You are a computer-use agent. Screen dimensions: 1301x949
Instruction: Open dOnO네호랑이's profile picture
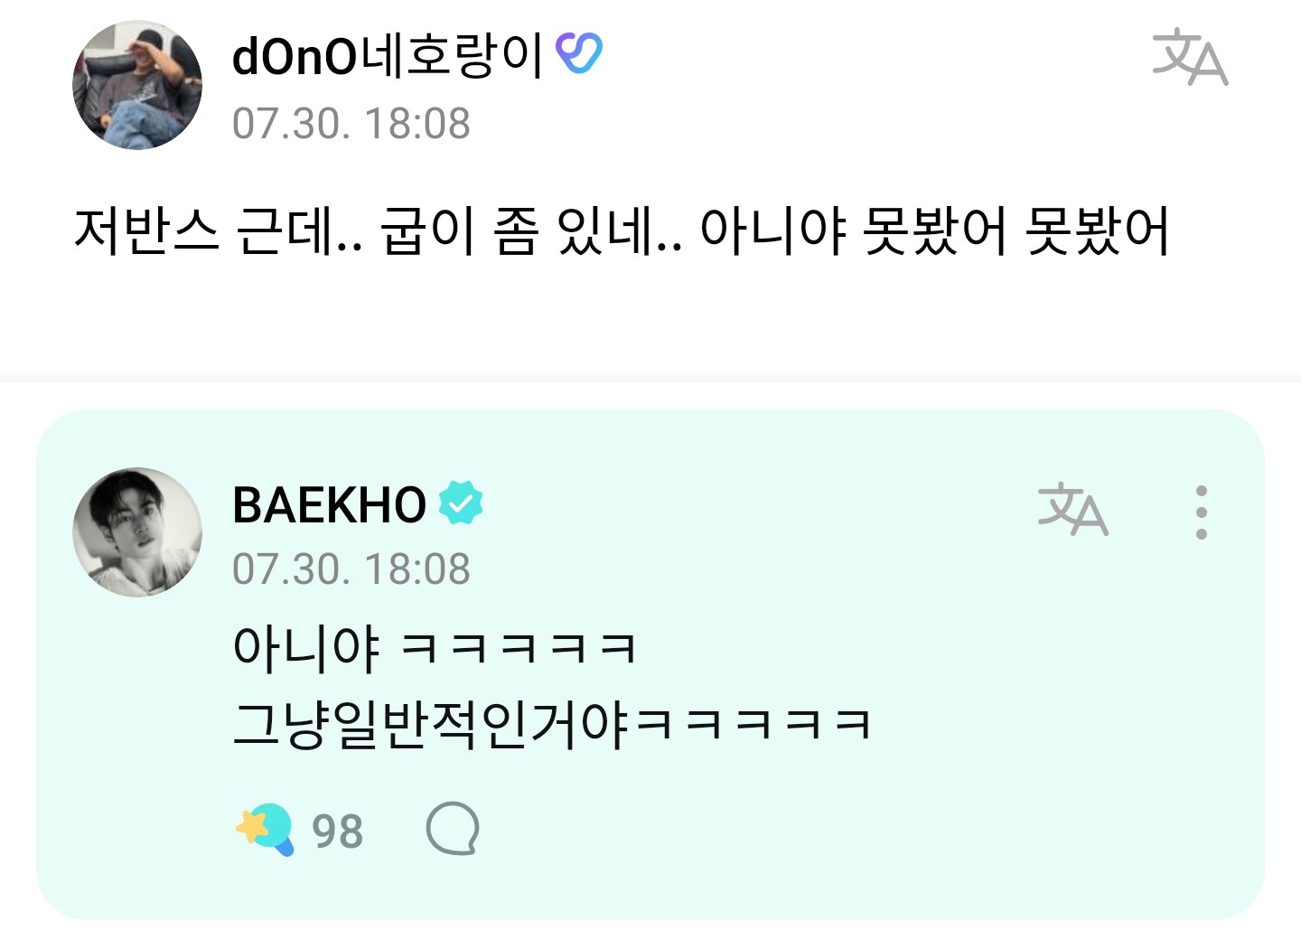137,85
